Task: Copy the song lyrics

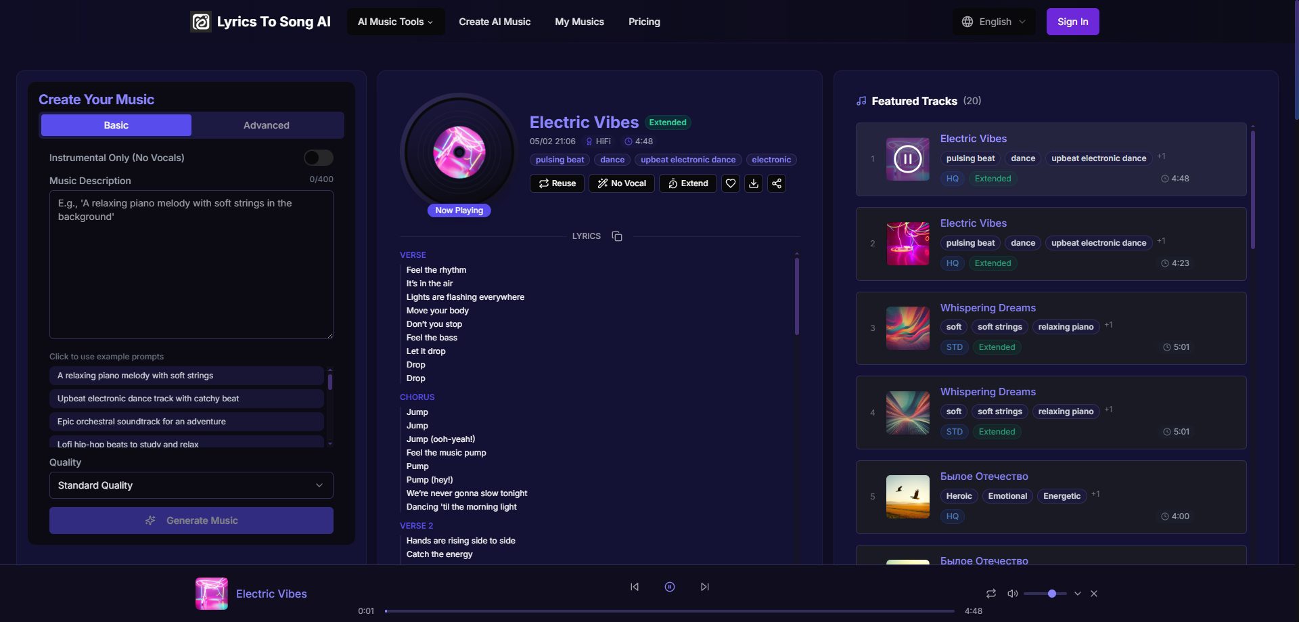Action: tap(616, 236)
